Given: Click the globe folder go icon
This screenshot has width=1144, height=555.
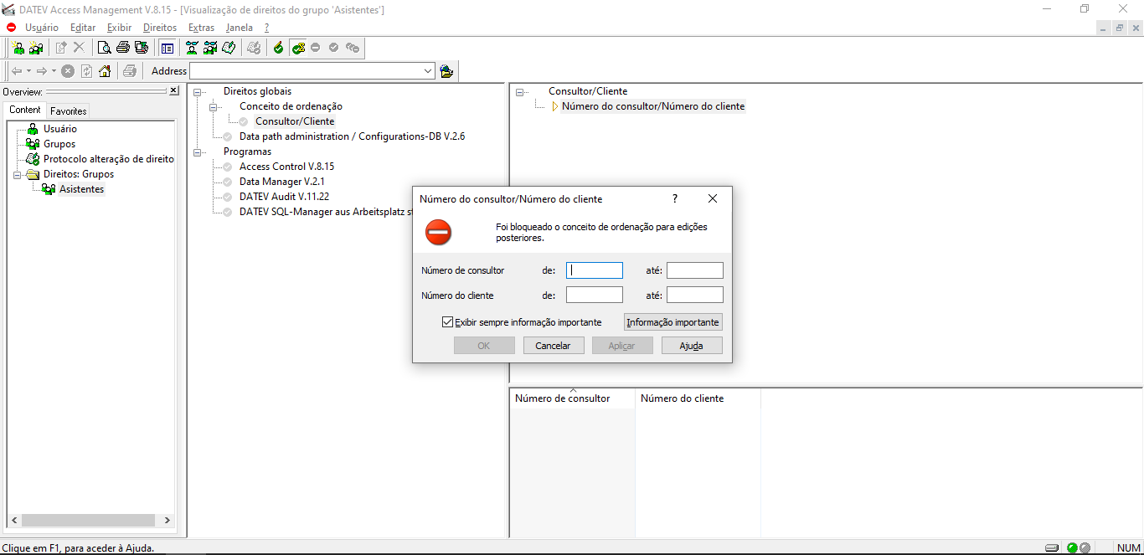Looking at the screenshot, I should pyautogui.click(x=446, y=71).
